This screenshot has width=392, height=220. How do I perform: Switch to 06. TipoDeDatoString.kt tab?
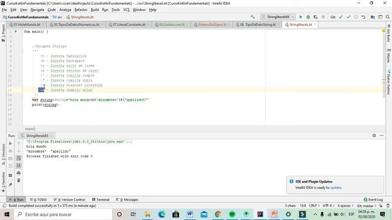(x=257, y=24)
